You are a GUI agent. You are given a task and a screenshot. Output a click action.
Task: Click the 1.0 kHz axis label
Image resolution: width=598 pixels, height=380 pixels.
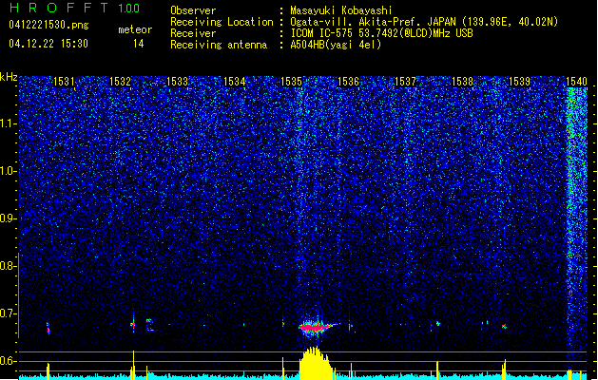(7, 171)
